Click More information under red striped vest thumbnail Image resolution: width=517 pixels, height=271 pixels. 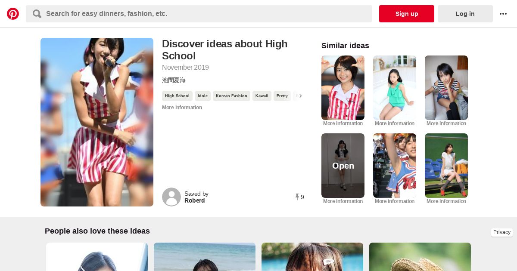click(x=343, y=123)
